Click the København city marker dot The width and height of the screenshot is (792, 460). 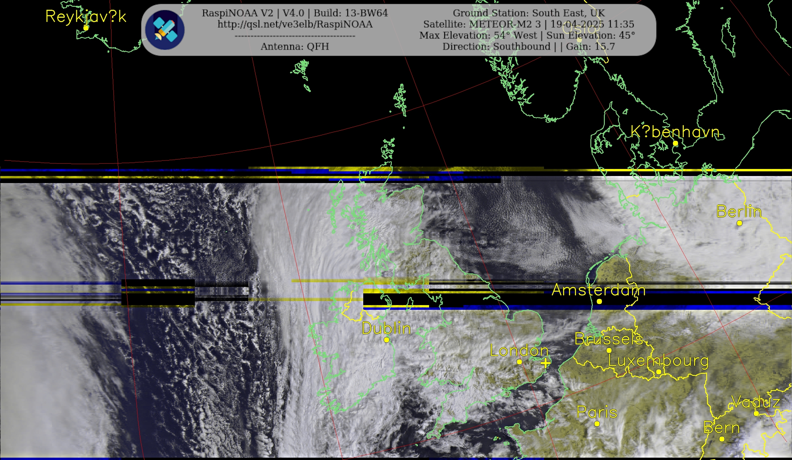(x=675, y=143)
